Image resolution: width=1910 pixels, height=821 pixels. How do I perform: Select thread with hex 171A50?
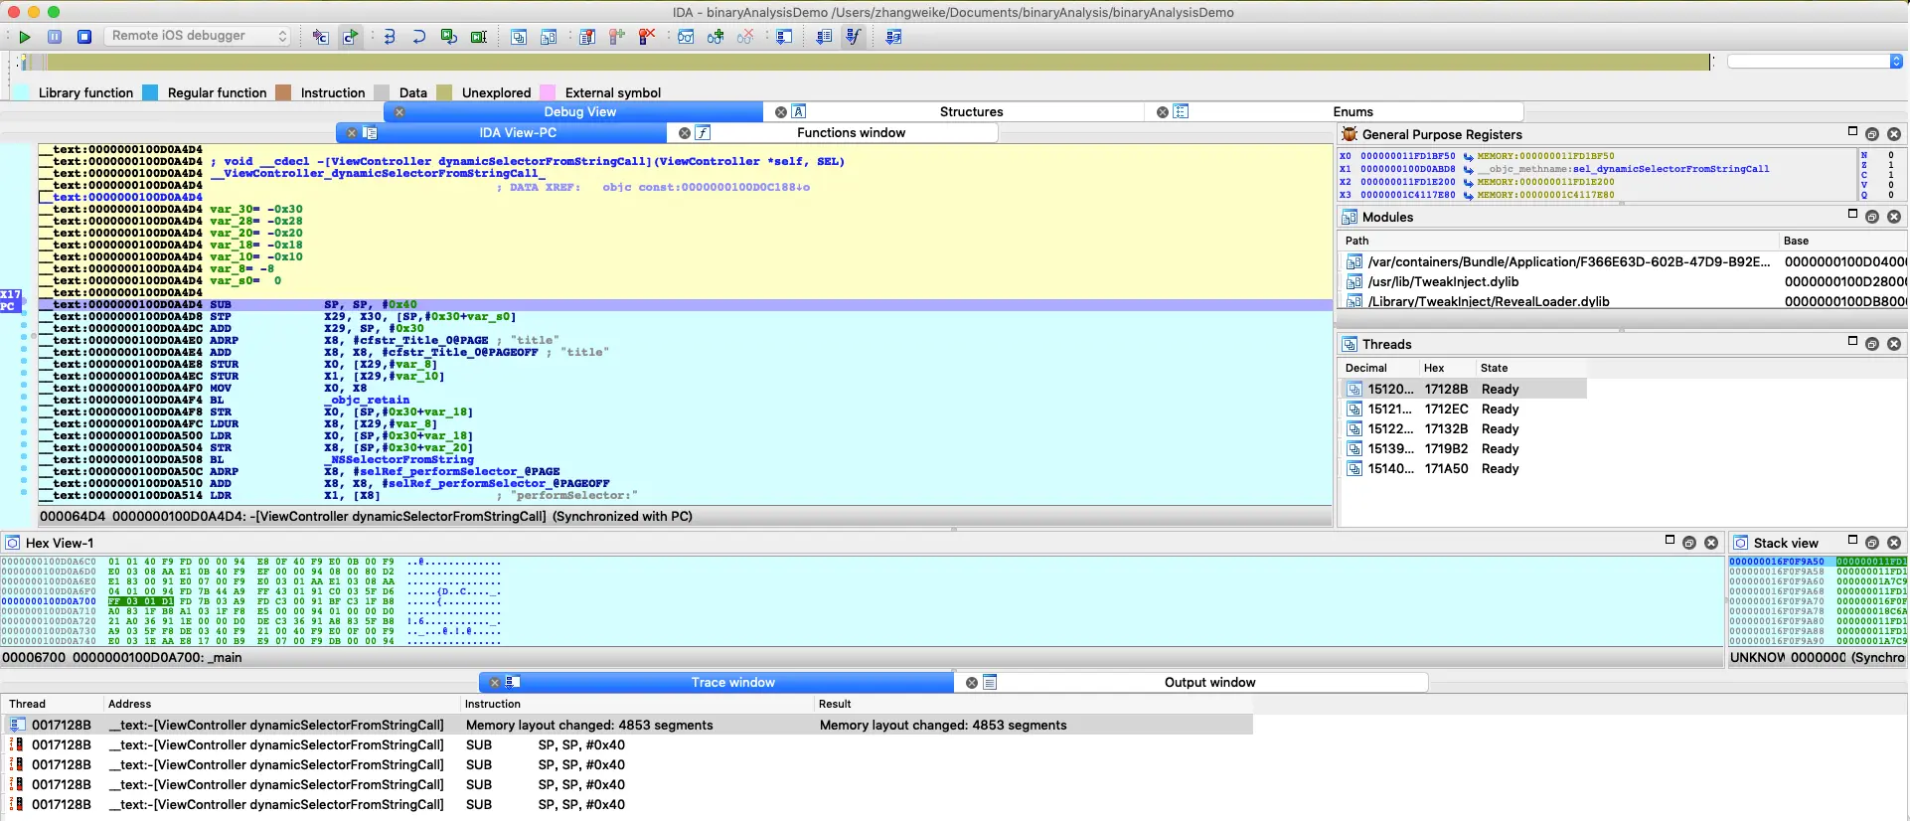[1463, 469]
